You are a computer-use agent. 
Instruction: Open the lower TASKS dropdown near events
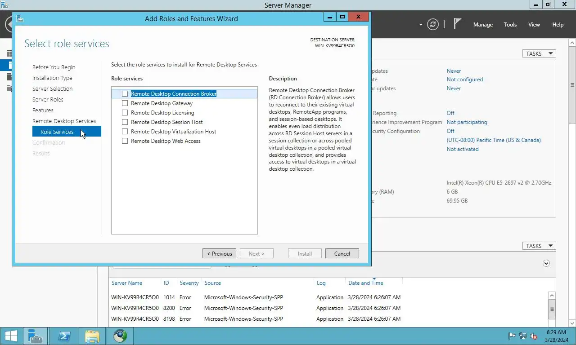(x=539, y=246)
